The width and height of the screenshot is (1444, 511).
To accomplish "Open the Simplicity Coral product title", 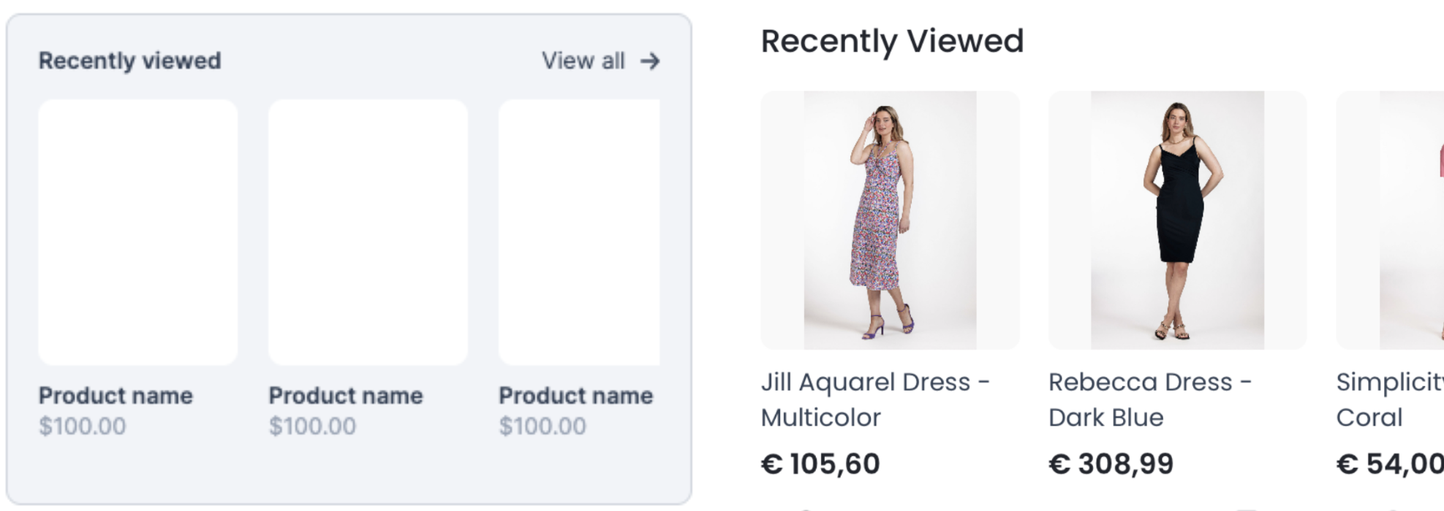I will 1388,399.
